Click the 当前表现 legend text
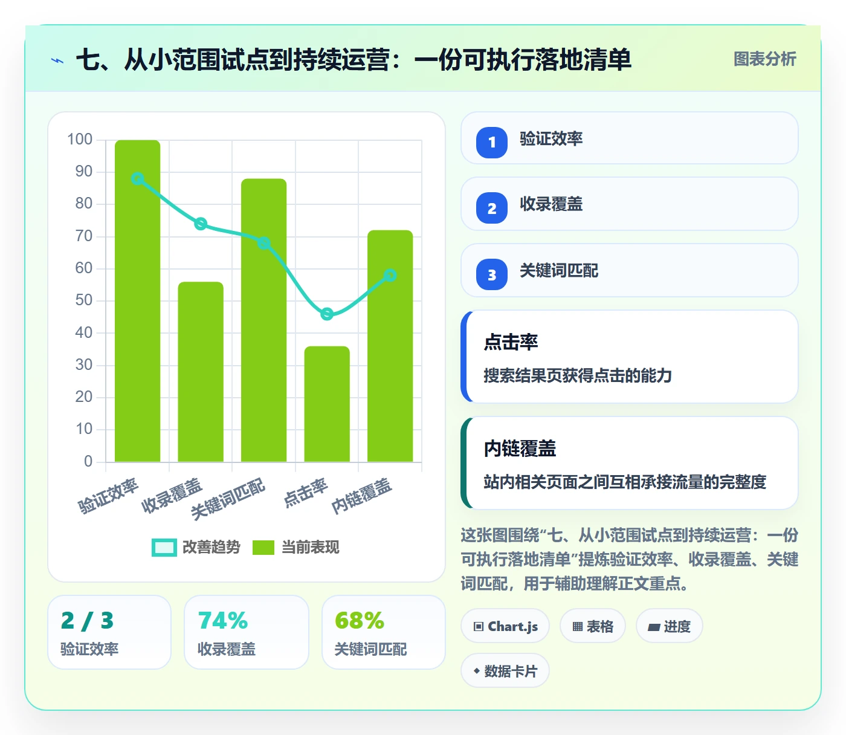846x735 pixels. point(311,547)
